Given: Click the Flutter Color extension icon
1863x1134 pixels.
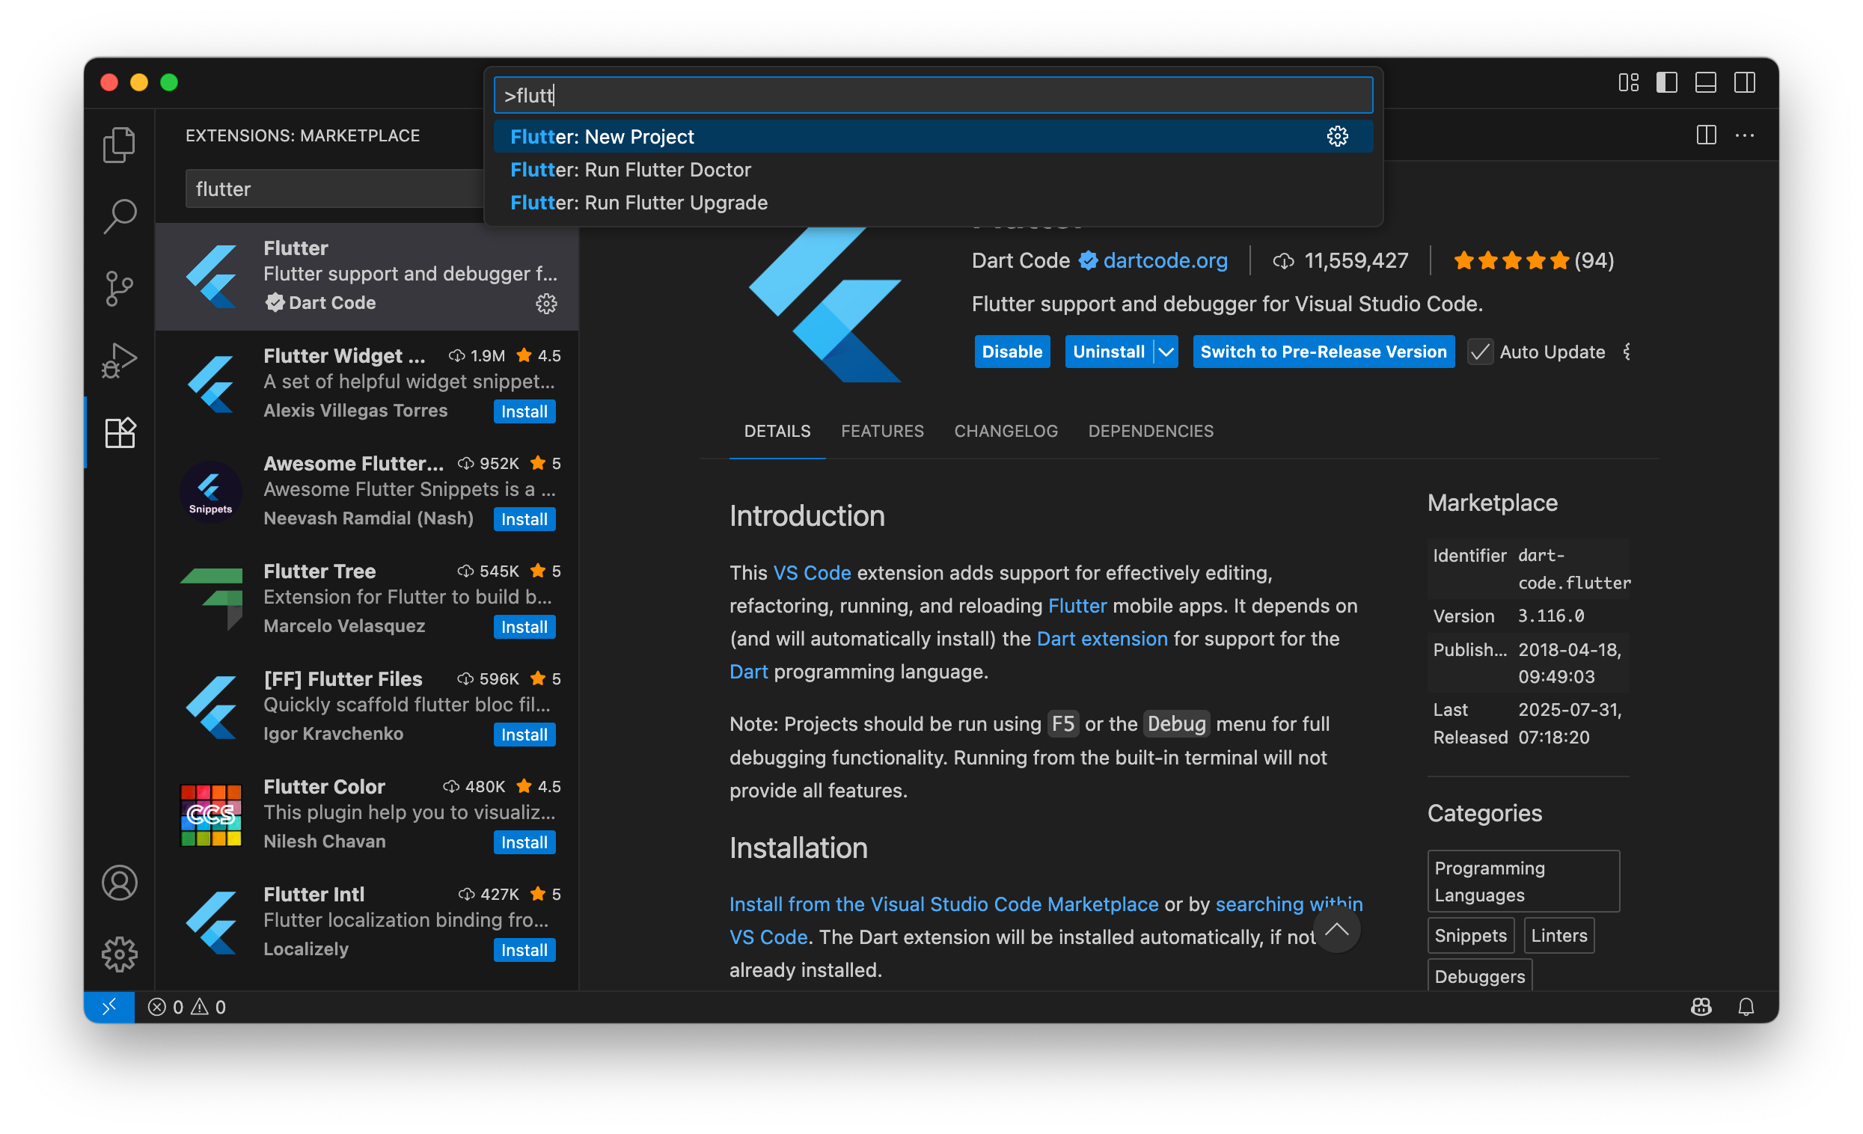Looking at the screenshot, I should [211, 814].
